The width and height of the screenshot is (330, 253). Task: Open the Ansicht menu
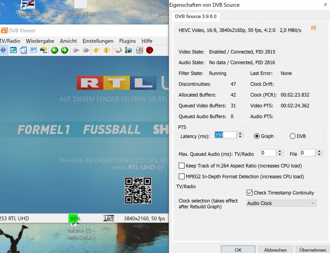click(x=68, y=41)
